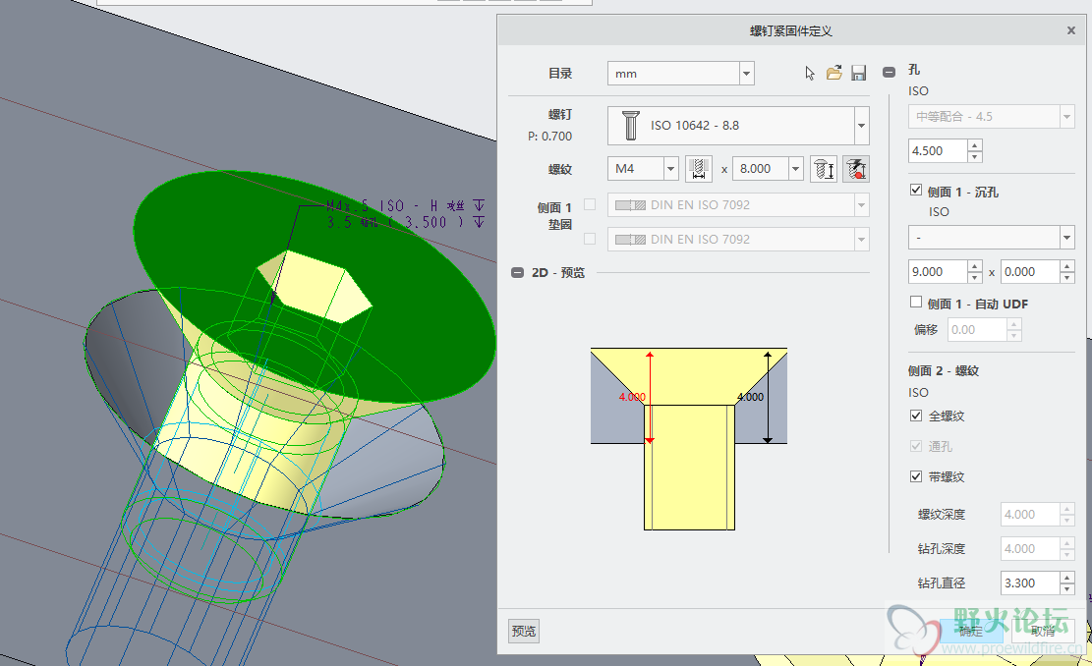The width and height of the screenshot is (1092, 666).
Task: Open the 8.000 length dropdown
Action: tap(795, 168)
